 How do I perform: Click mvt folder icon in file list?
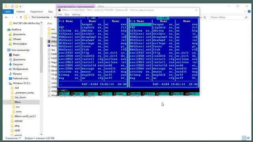49,29
